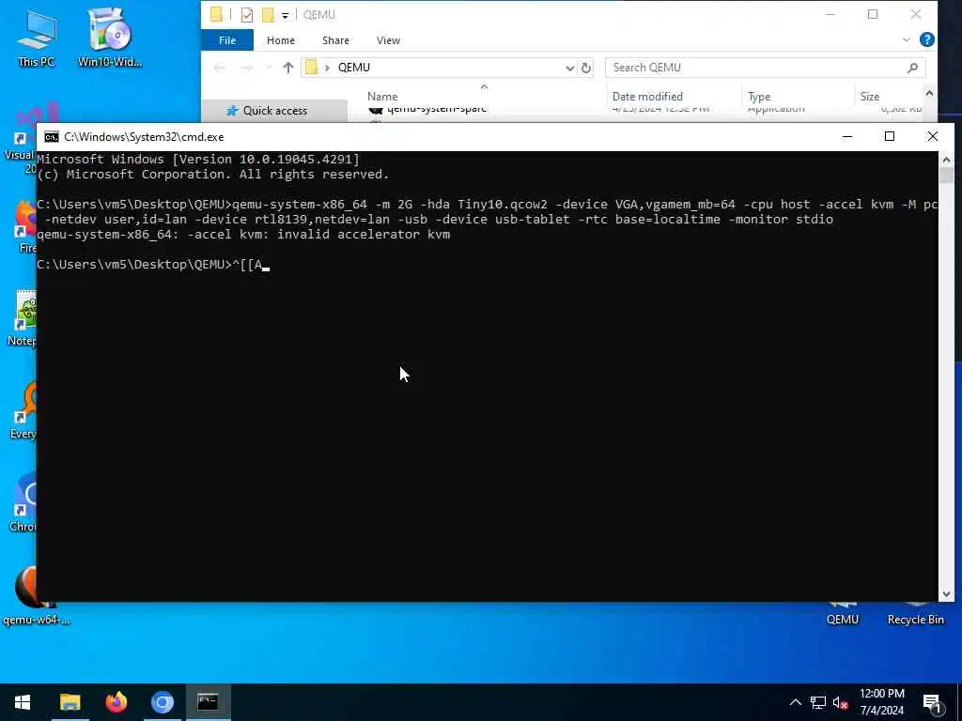Image resolution: width=962 pixels, height=721 pixels.
Task: Open Windows Start menu
Action: (23, 702)
